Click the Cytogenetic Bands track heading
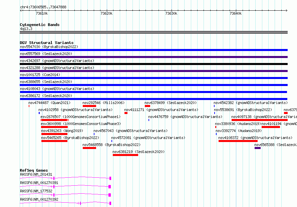 point(40,25)
